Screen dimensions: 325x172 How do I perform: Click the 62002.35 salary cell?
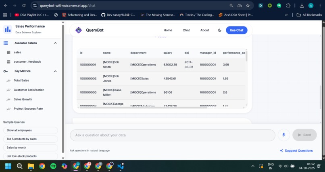pos(170,65)
